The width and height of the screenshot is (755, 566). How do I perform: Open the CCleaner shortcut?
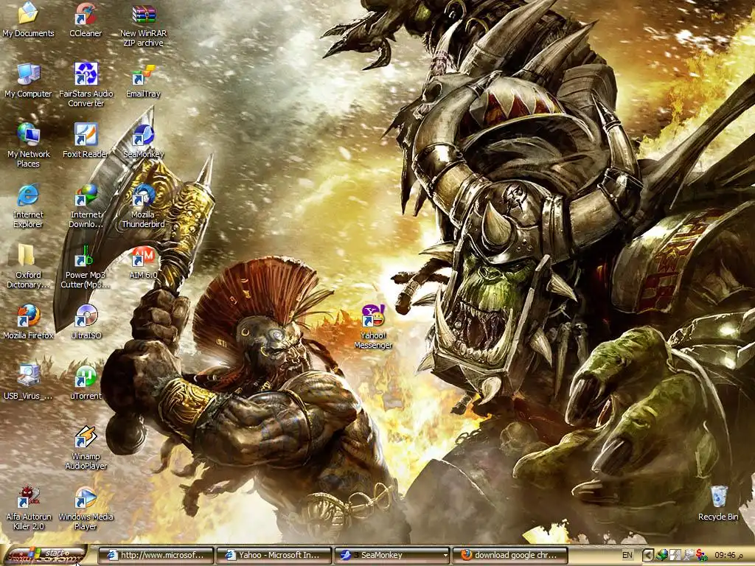pos(86,19)
